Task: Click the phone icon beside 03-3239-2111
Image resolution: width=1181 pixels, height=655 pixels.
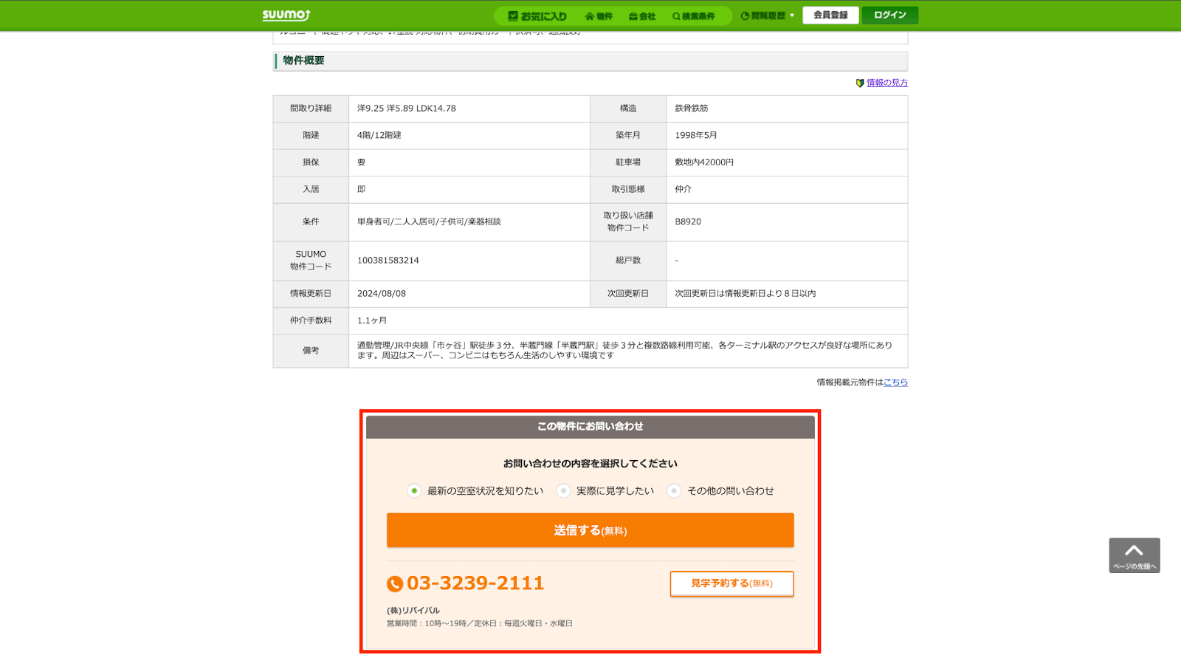Action: 395,584
